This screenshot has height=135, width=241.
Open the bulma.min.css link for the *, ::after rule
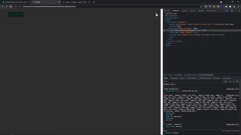point(233,124)
